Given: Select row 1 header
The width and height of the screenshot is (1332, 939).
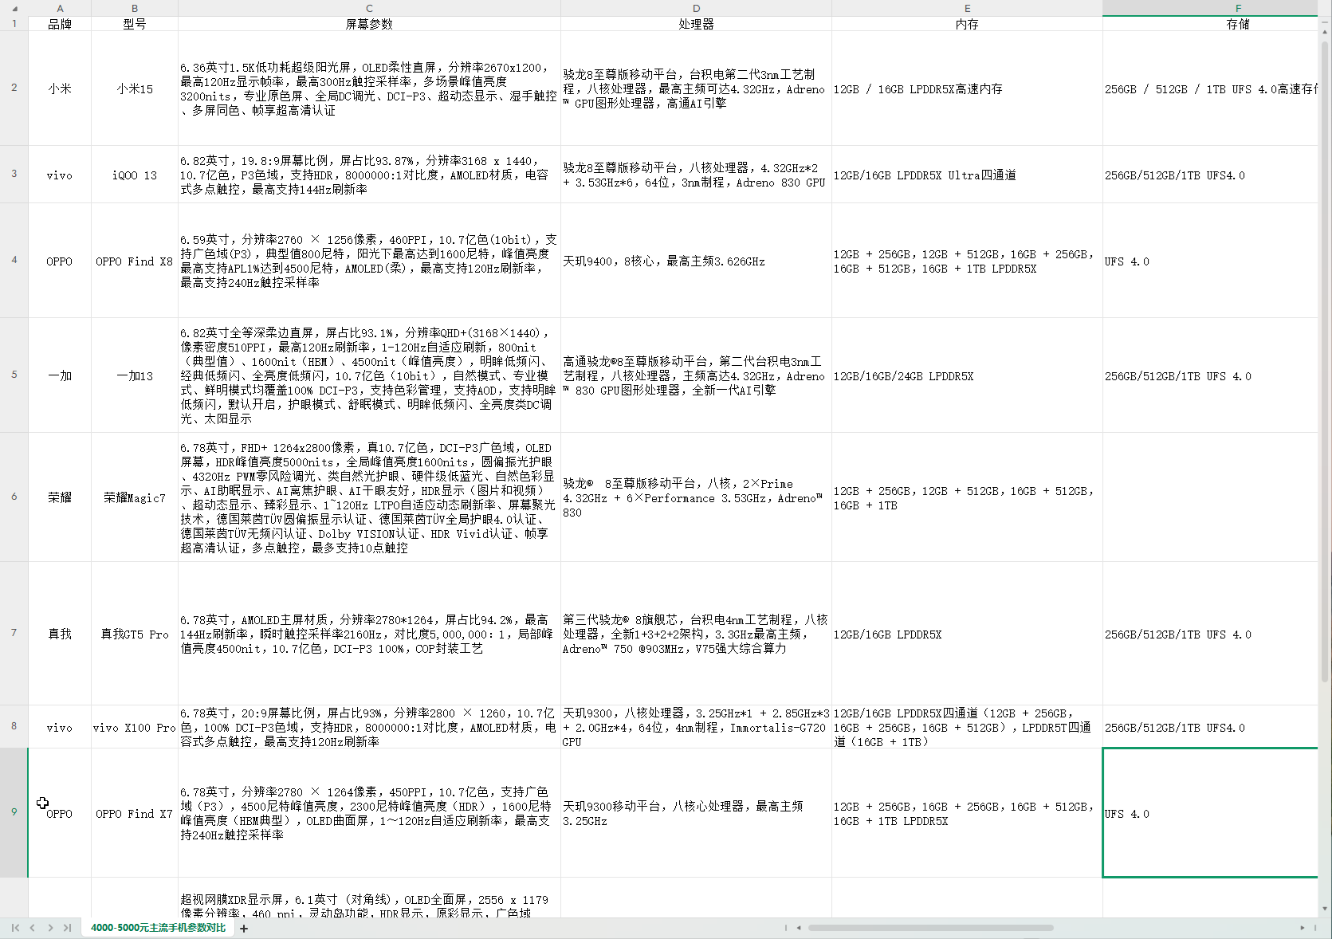Looking at the screenshot, I should coord(14,24).
